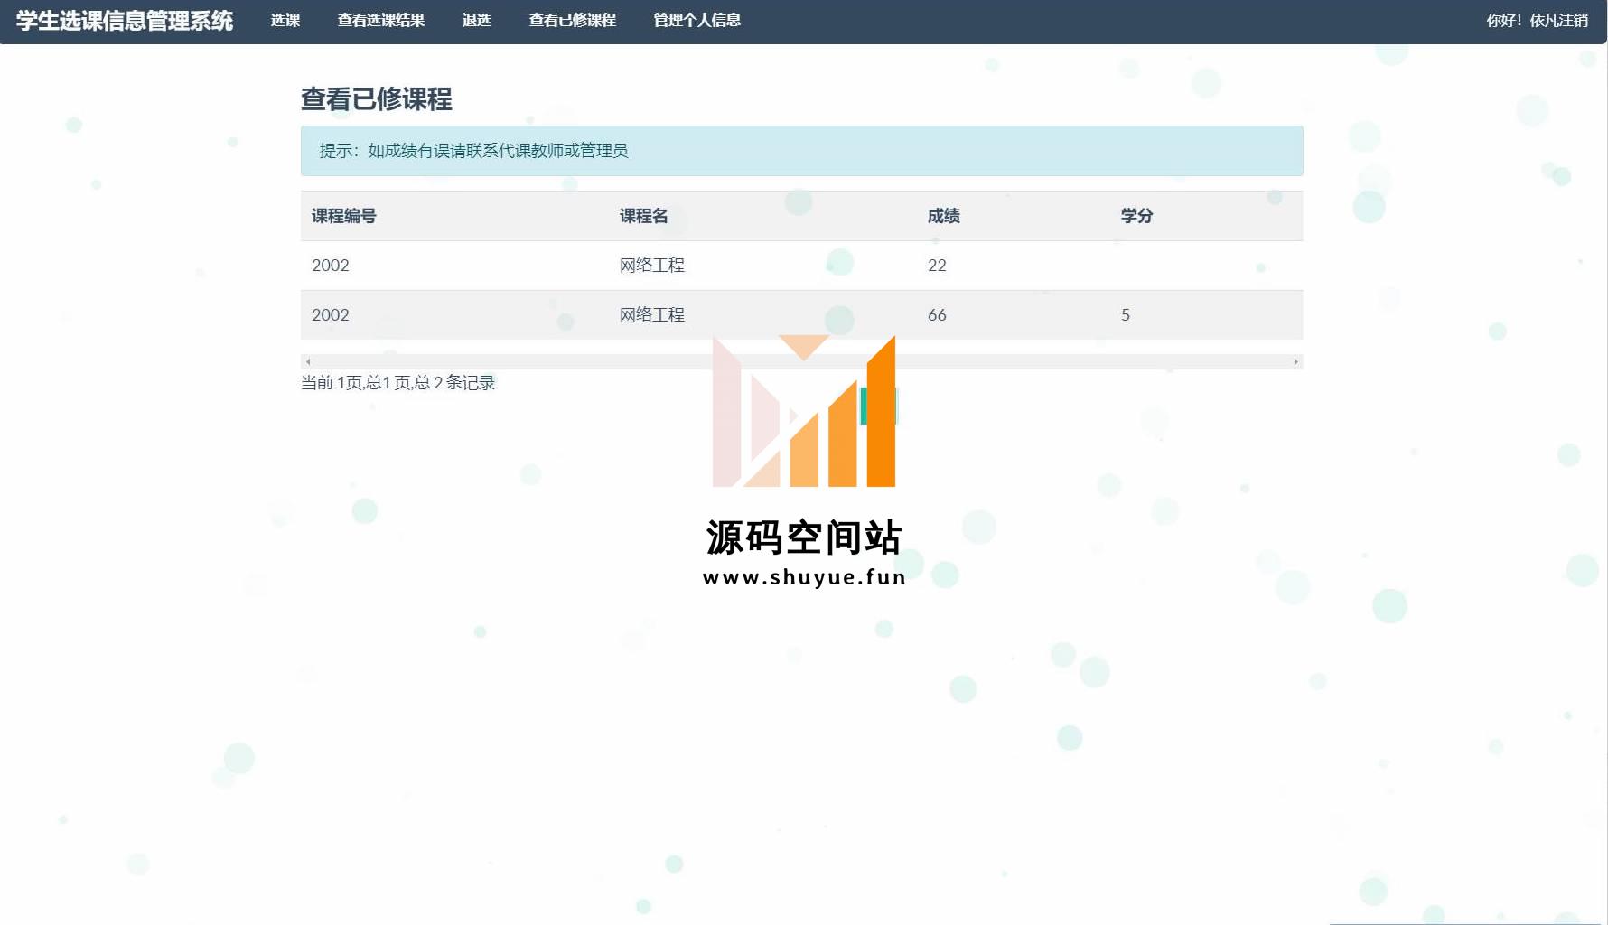Screen dimensions: 1608x925
Task: Click the left arrow of horizontal scrollbar
Action: pyautogui.click(x=308, y=361)
